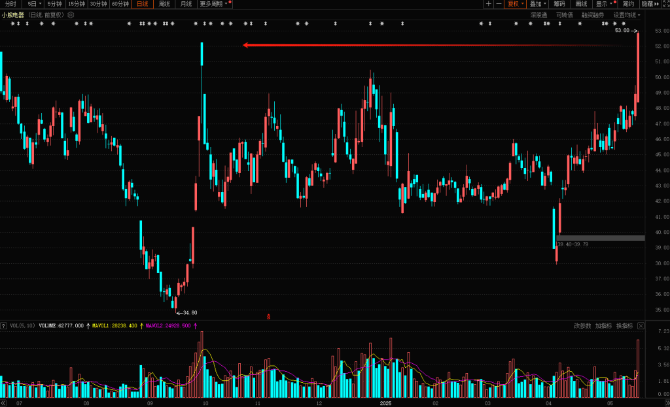670x407 pixels.
Task: Close the volume indicator panel
Action: coord(641,326)
